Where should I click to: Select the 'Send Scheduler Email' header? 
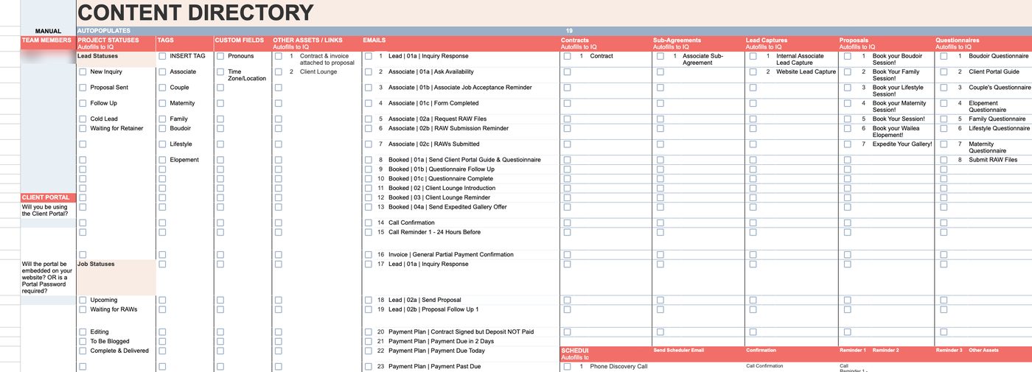(678, 351)
